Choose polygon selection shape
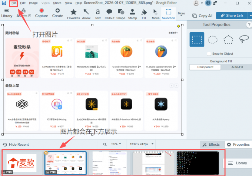Viewport: 252px width, 176px height. [x=228, y=40]
